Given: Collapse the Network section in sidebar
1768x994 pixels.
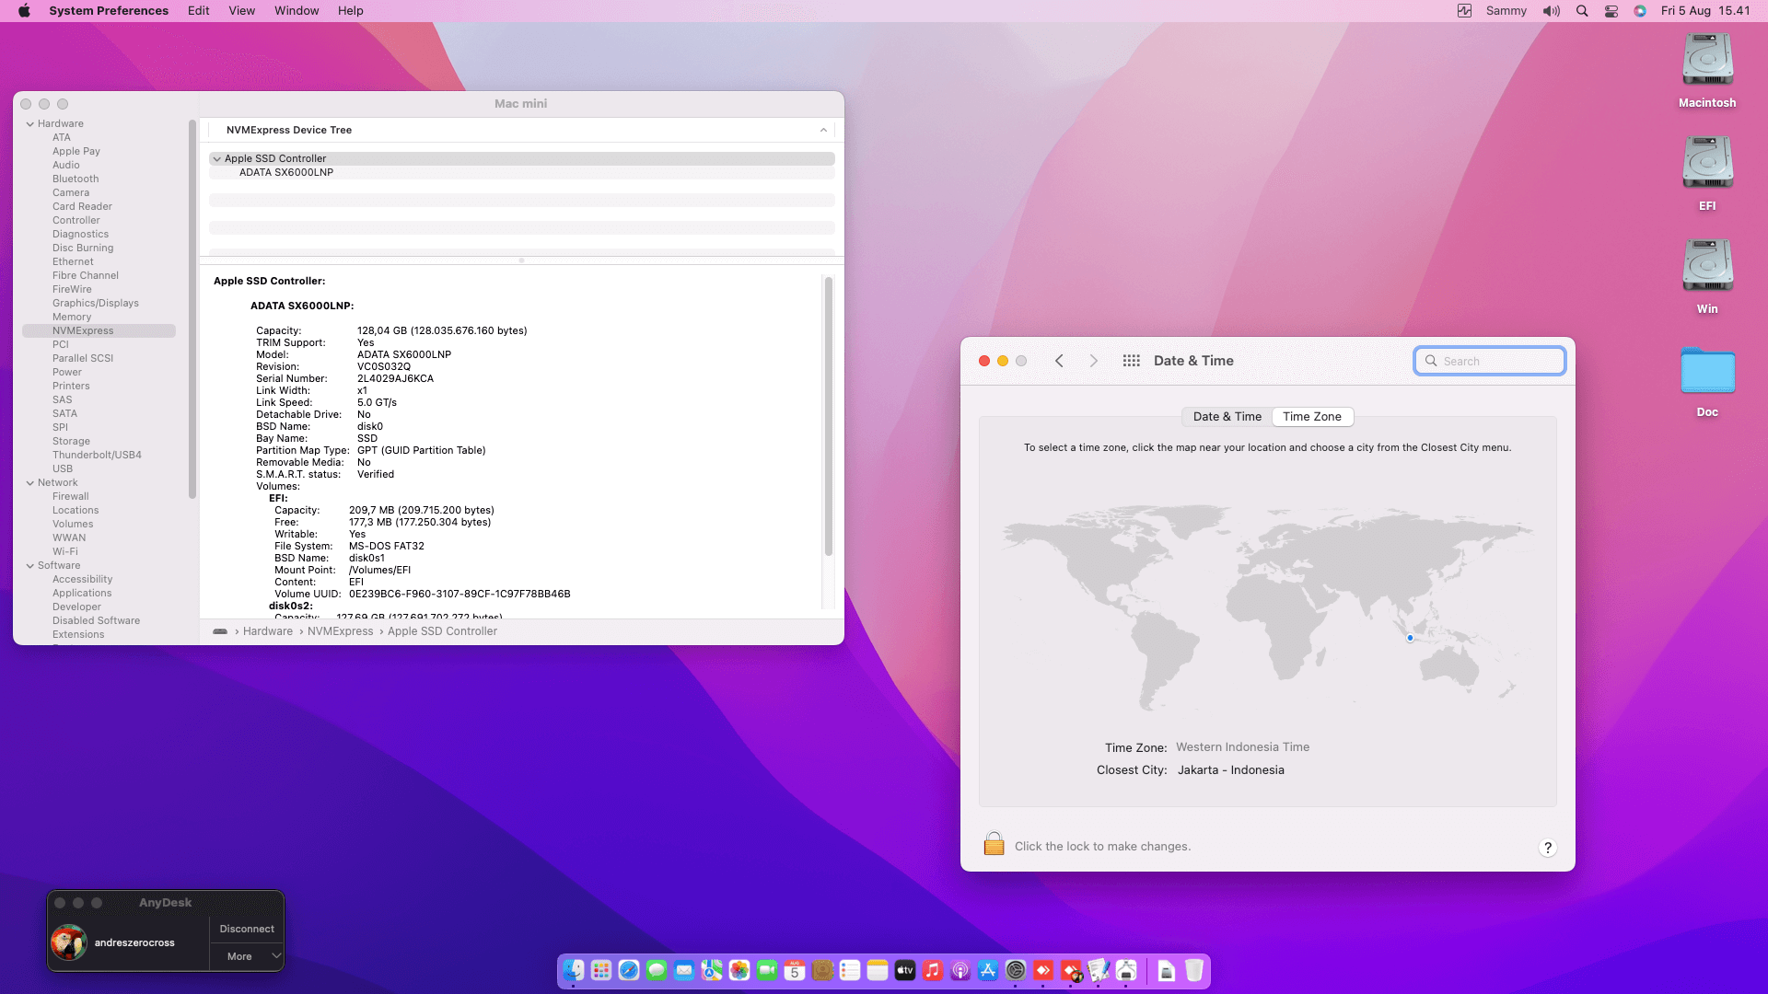Looking at the screenshot, I should (x=30, y=482).
